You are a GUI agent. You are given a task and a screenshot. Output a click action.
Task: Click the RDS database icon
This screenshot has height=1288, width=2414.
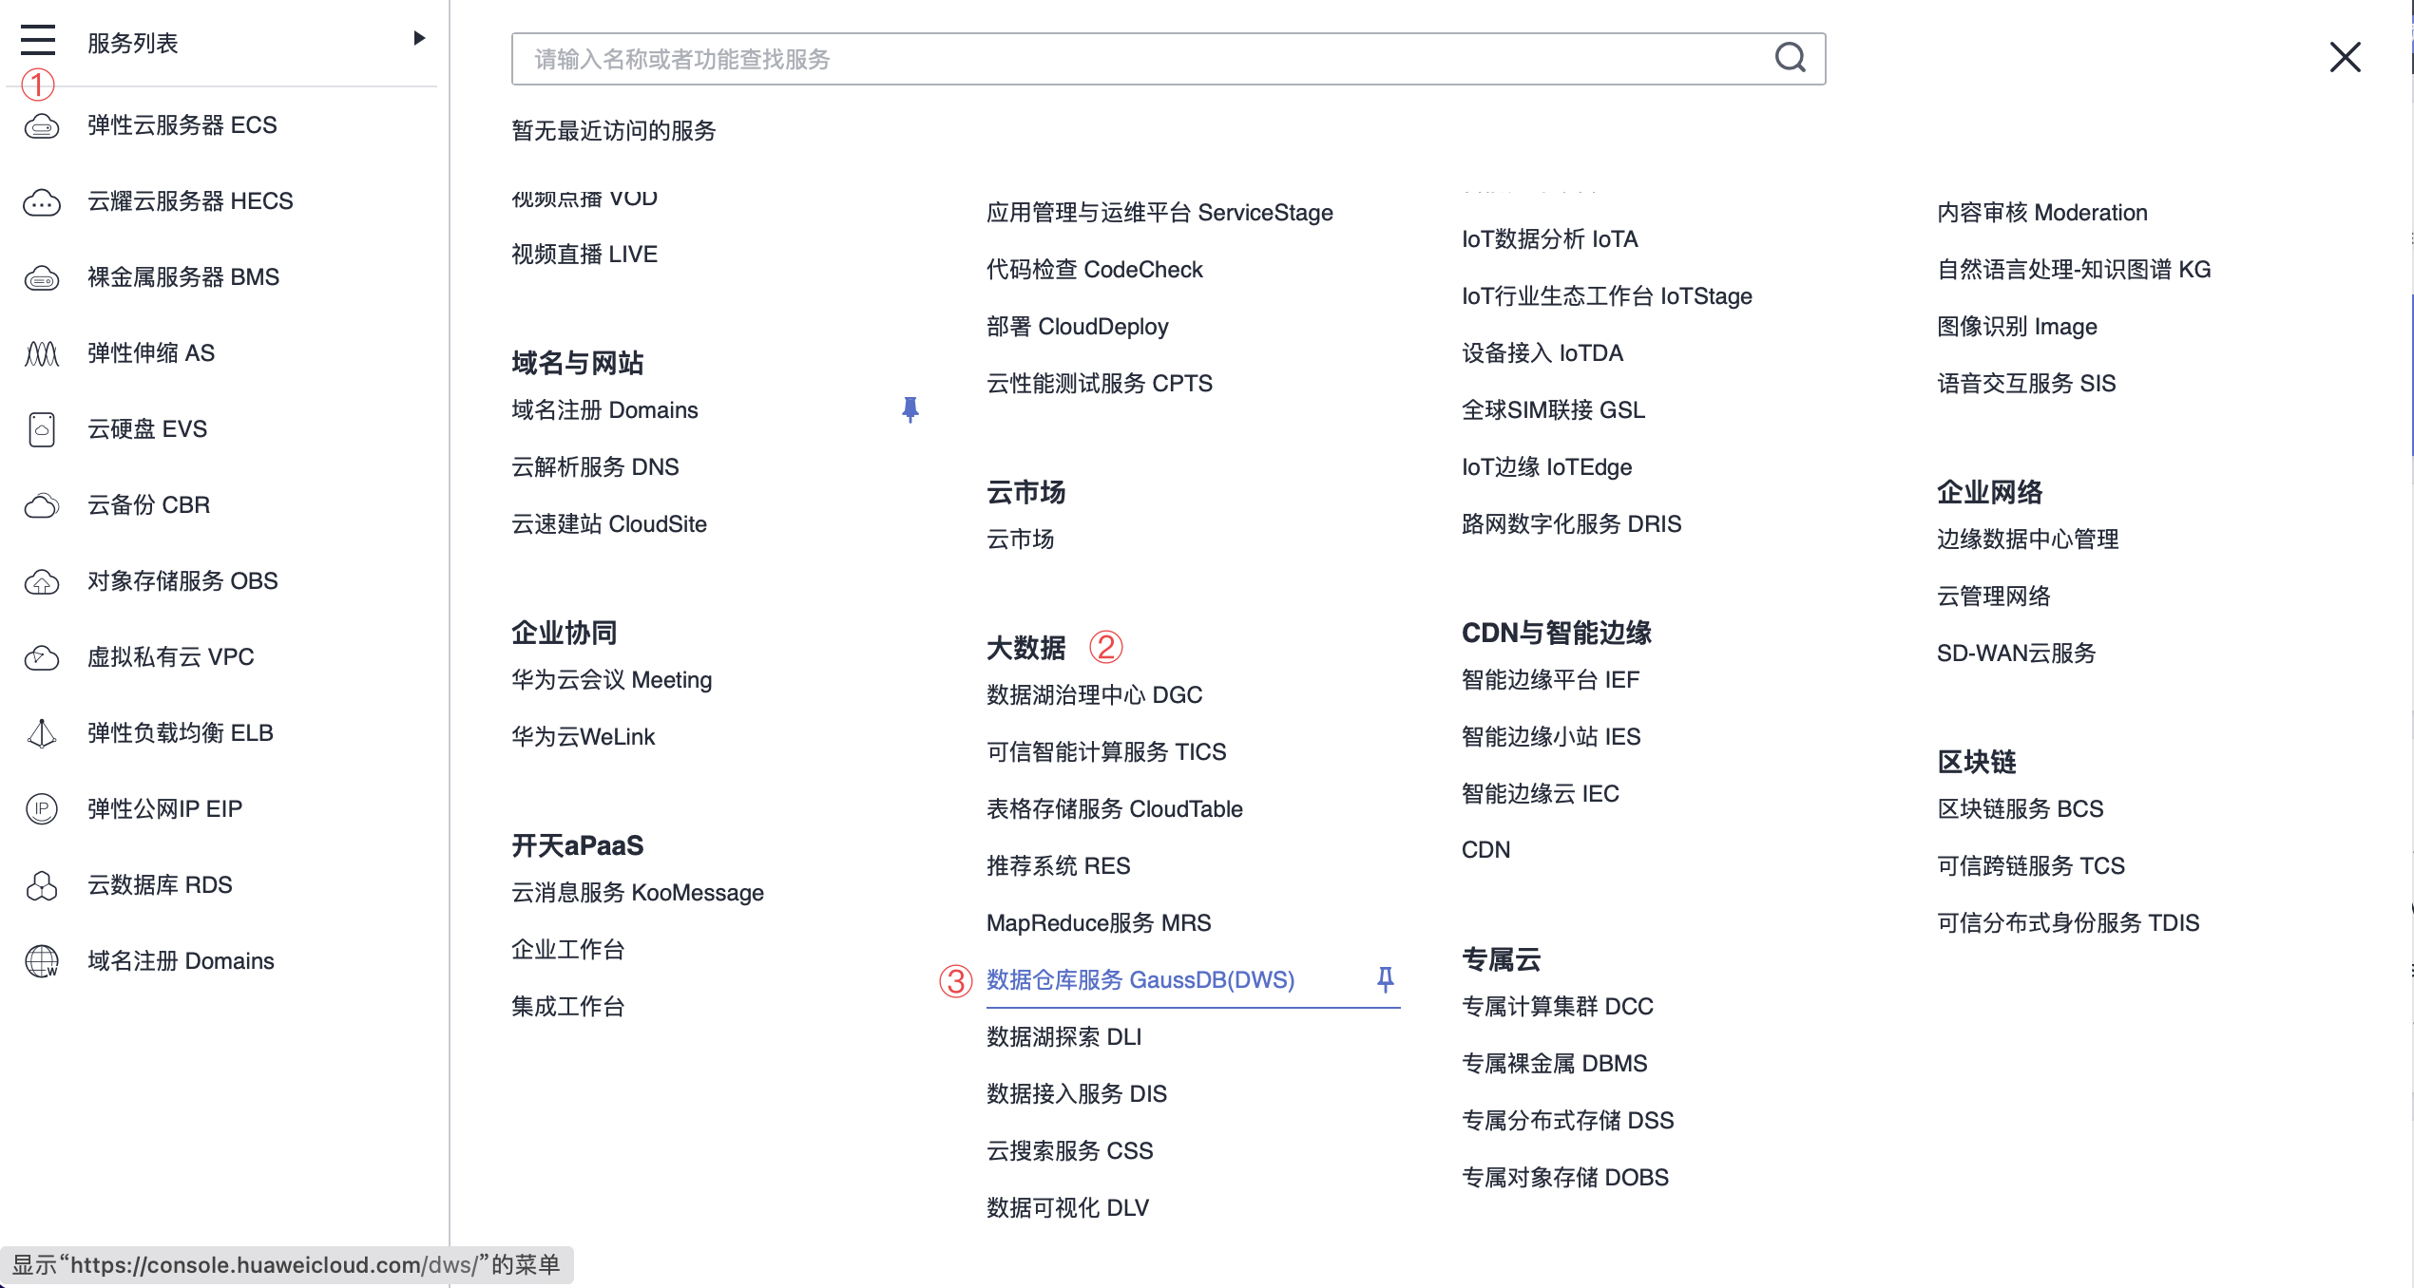[42, 885]
